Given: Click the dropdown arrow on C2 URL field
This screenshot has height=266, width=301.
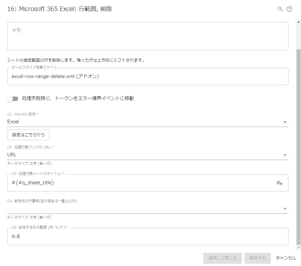Looking at the screenshot, I should [x=285, y=155].
